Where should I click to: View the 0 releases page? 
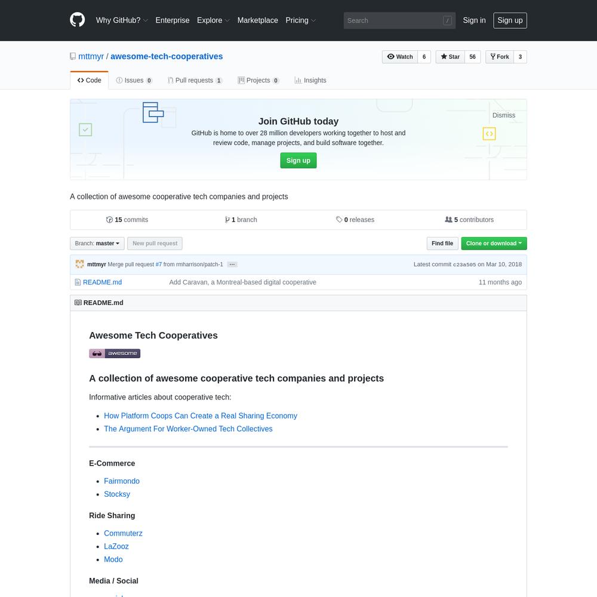[355, 220]
